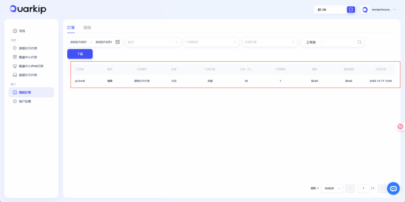Click the search magnifier in 訂單號 field
405x202 pixels.
(359, 42)
